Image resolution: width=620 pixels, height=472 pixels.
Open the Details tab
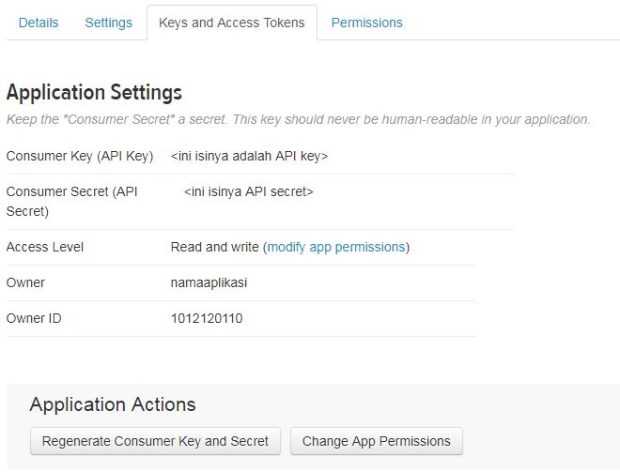[x=39, y=23]
